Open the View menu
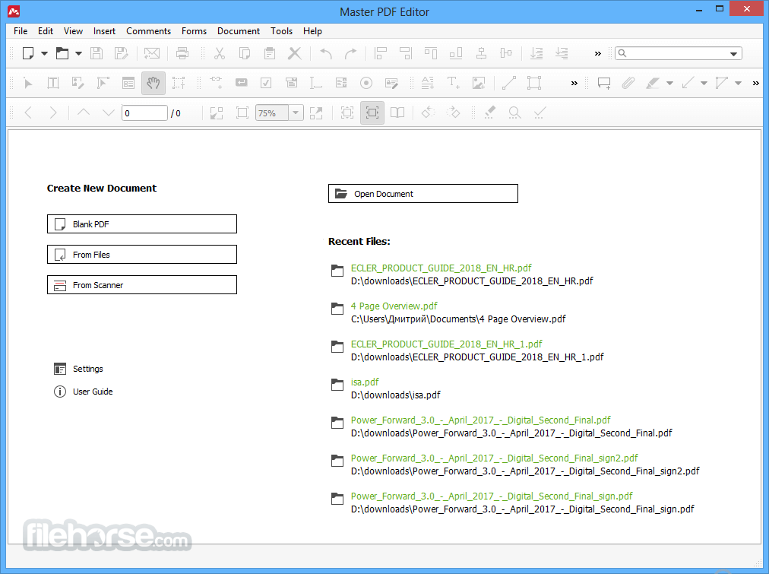Screen dimensions: 769x574 [x=73, y=31]
